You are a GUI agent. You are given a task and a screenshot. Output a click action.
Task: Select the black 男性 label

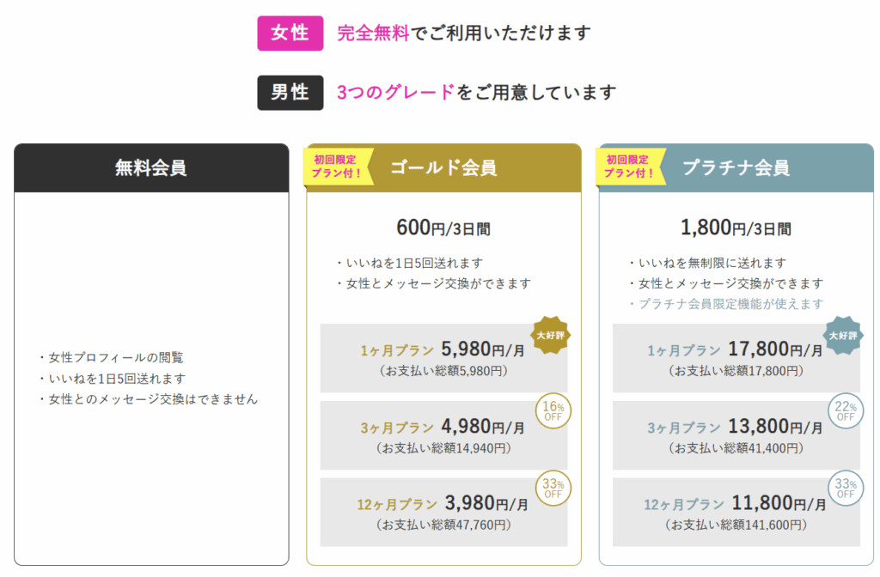tap(290, 93)
